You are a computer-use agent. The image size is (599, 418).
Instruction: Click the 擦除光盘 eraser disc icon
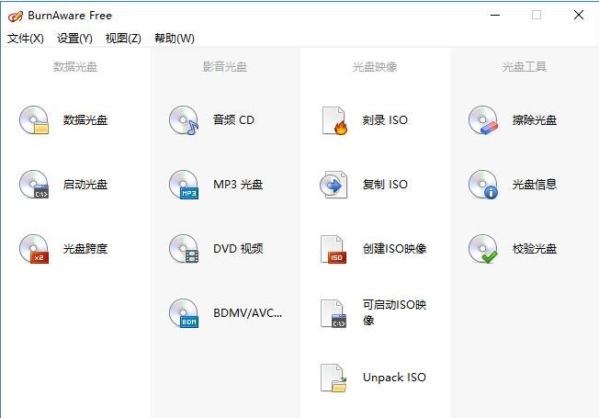click(x=483, y=120)
